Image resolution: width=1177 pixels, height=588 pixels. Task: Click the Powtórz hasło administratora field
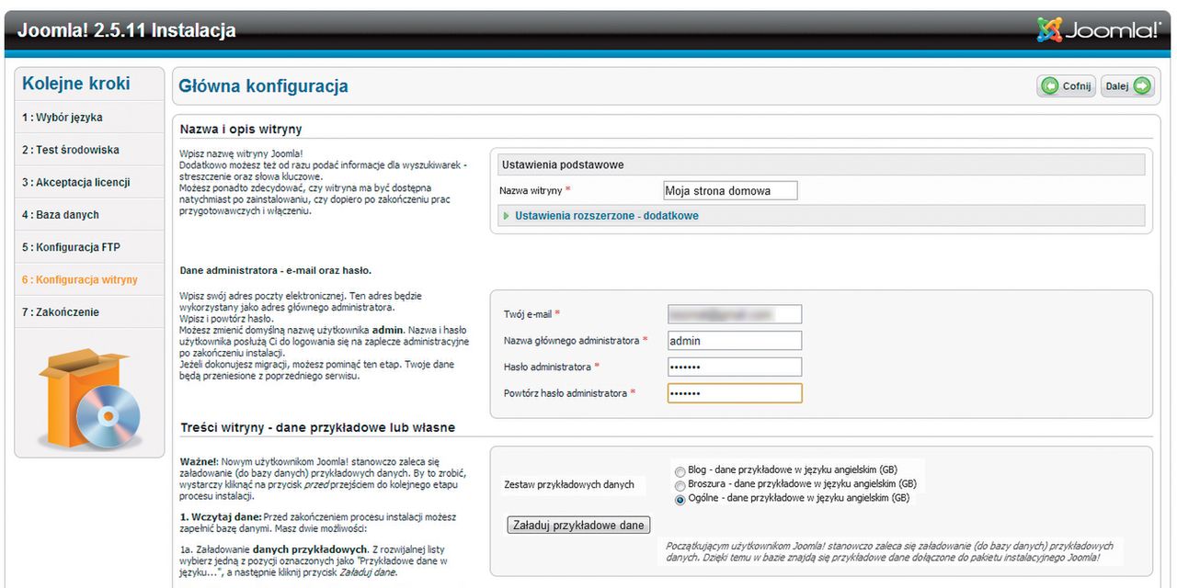click(735, 393)
